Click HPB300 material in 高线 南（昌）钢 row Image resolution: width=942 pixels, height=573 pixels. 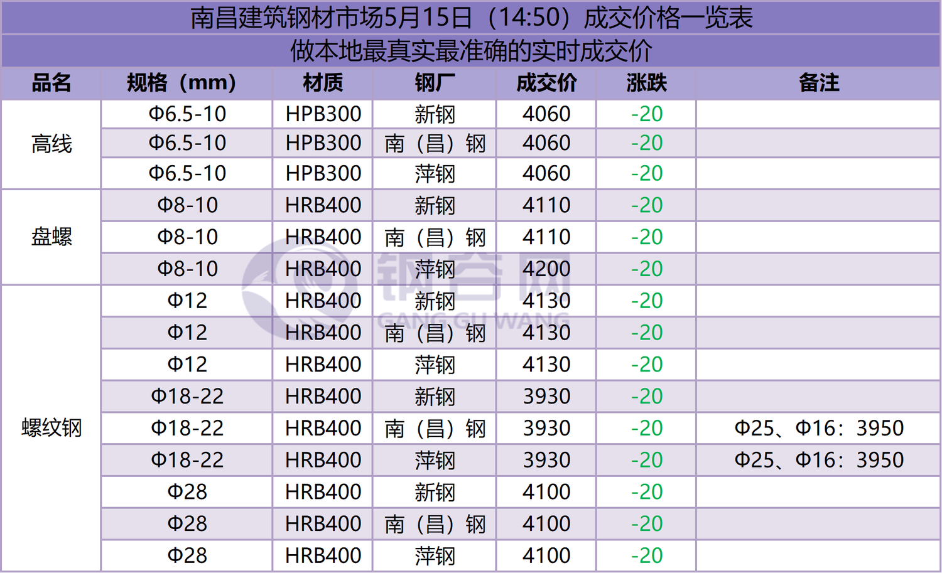(x=323, y=143)
